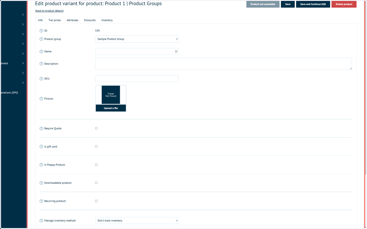The height and width of the screenshot is (229, 367).
Task: Open the Inventory tab
Action: (x=107, y=20)
